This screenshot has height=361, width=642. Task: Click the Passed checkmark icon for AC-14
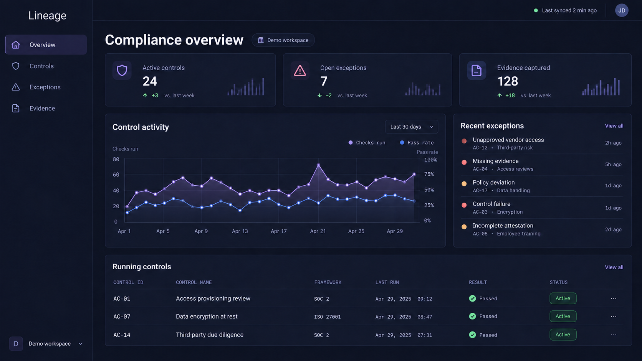coord(472,335)
